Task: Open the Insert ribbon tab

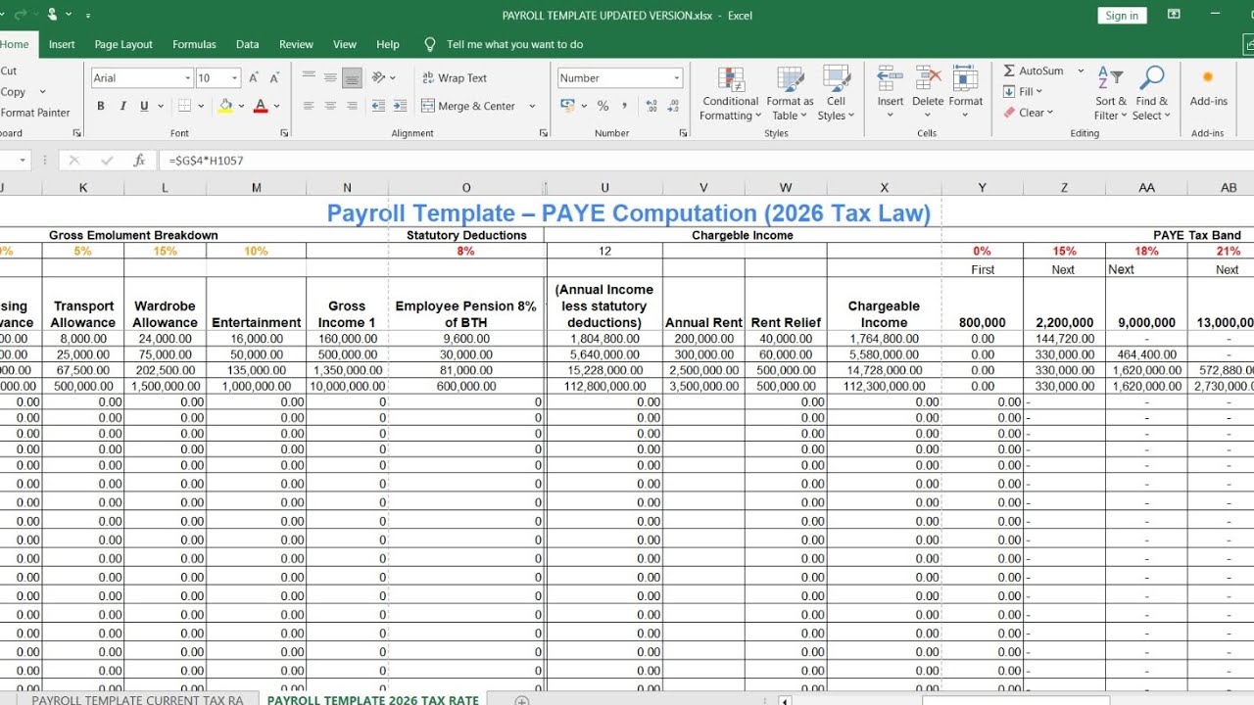Action: coord(62,44)
